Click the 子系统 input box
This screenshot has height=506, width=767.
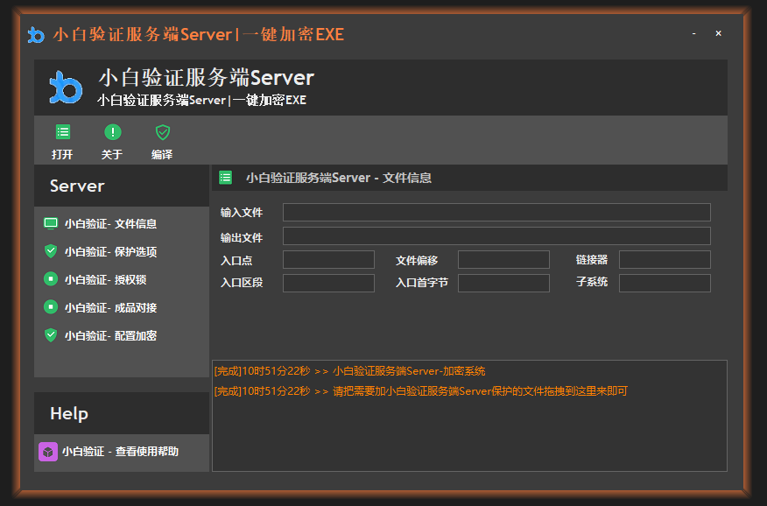click(x=664, y=283)
